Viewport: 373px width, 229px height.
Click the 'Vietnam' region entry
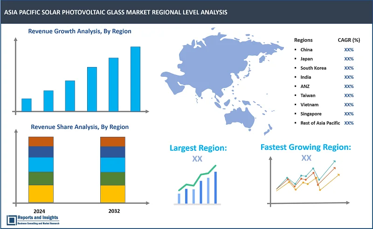[x=310, y=105]
